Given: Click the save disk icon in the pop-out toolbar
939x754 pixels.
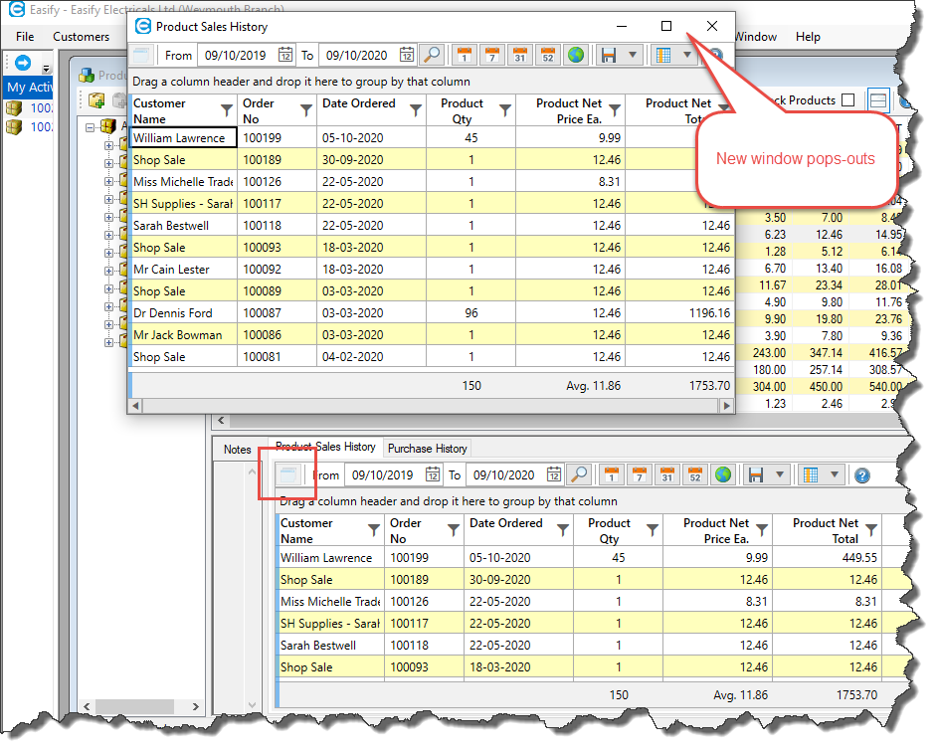Looking at the screenshot, I should (607, 55).
